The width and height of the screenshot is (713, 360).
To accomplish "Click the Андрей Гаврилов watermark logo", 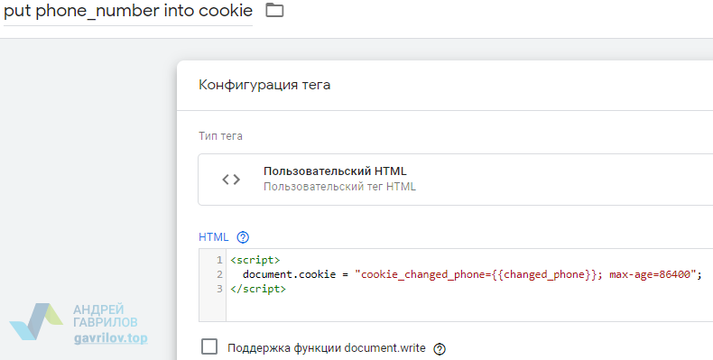I will pos(36,321).
